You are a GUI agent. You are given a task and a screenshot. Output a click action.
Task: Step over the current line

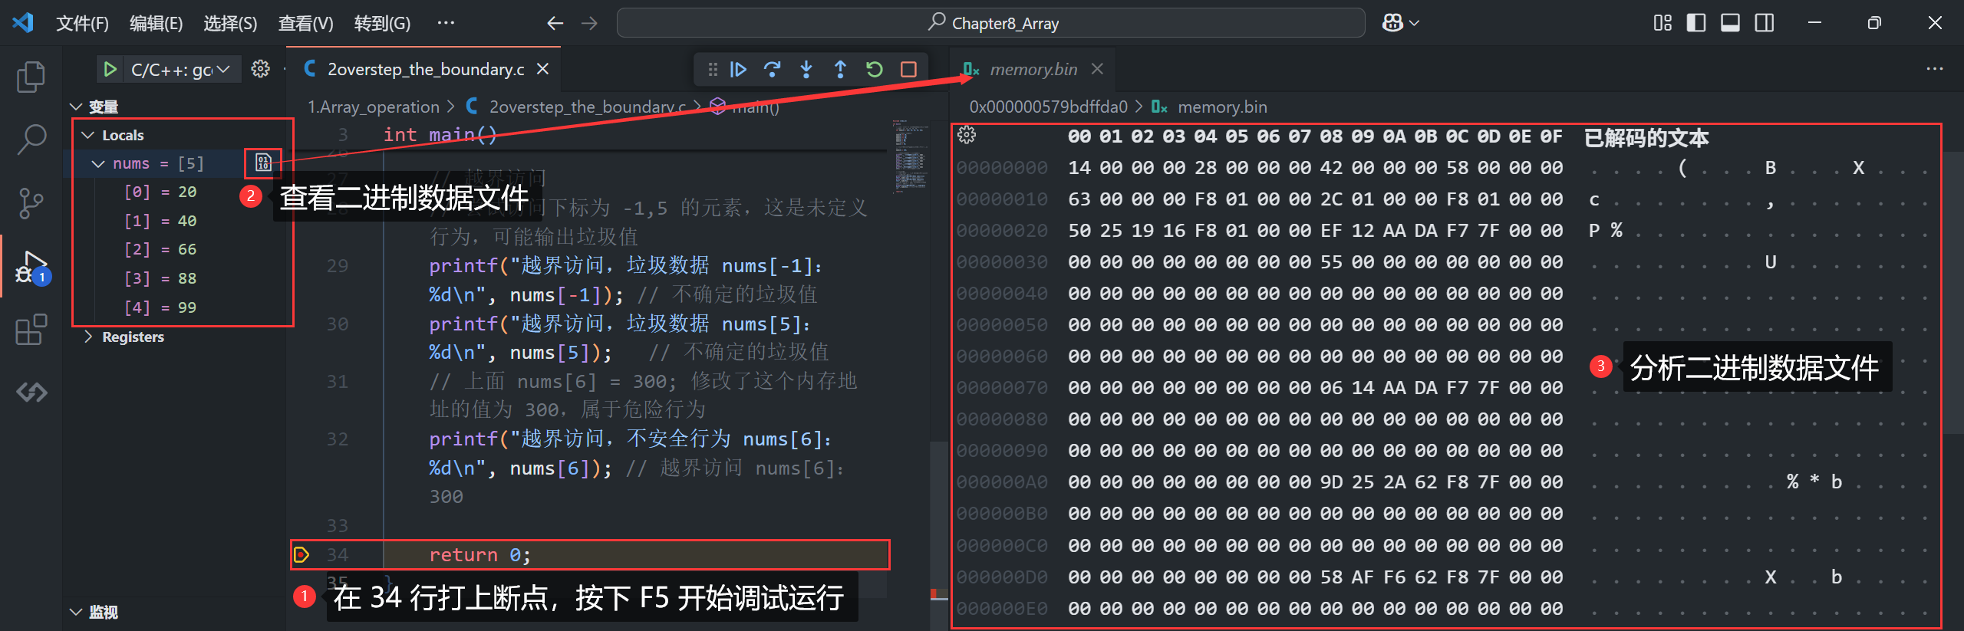point(773,70)
